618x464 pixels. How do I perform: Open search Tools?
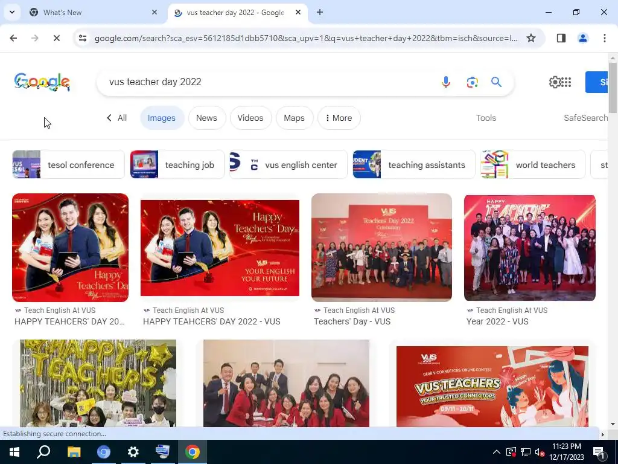[486, 118]
